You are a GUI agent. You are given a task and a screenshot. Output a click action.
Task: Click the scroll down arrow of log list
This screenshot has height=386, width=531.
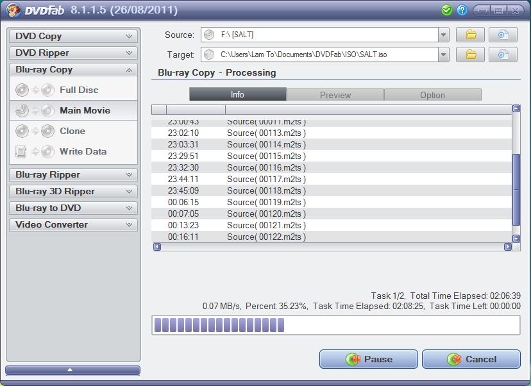point(516,239)
